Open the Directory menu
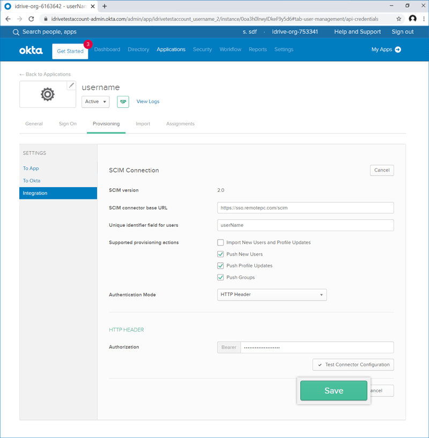The width and height of the screenshot is (429, 438). (138, 49)
